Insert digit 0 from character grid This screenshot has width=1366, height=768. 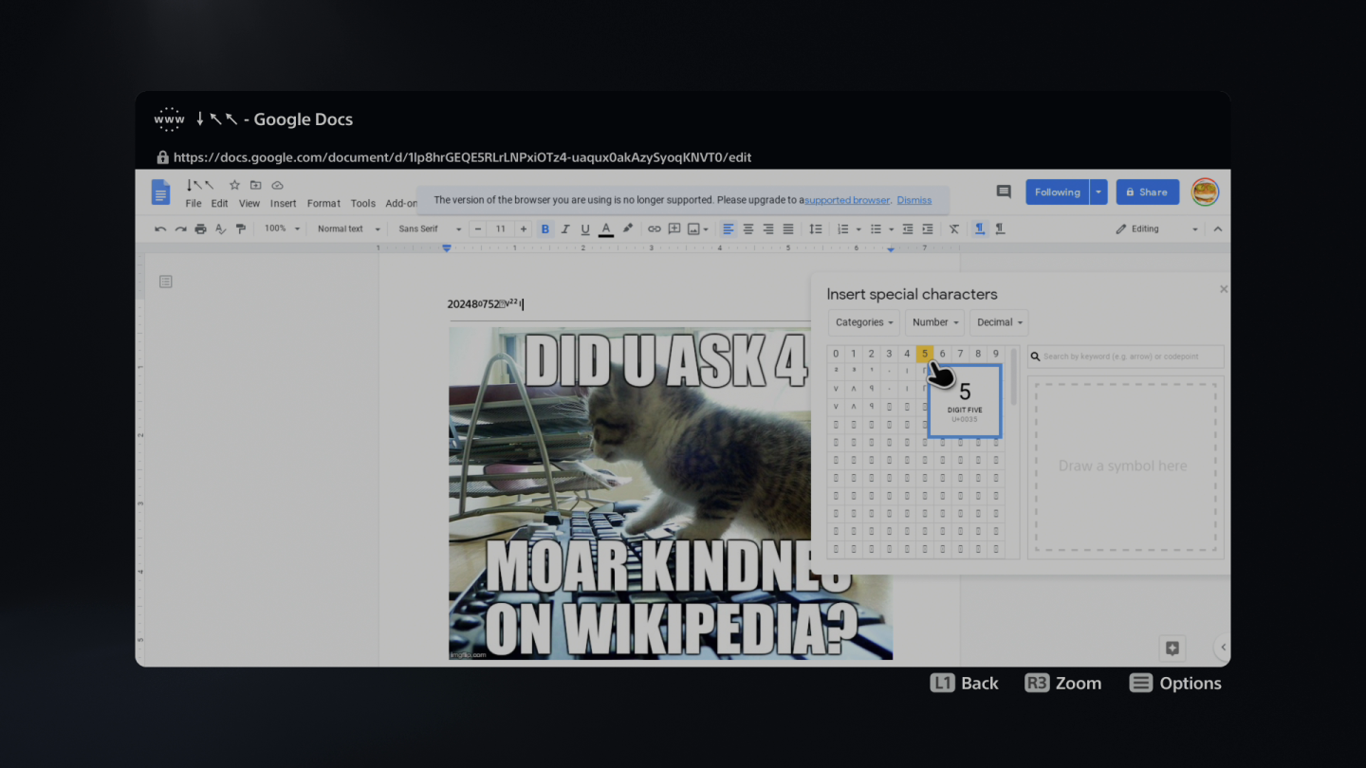point(836,354)
